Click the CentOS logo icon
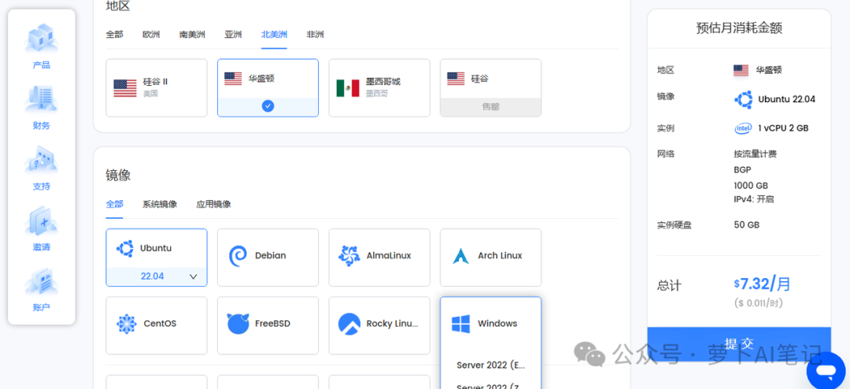The height and width of the screenshot is (389, 850). pyautogui.click(x=126, y=324)
